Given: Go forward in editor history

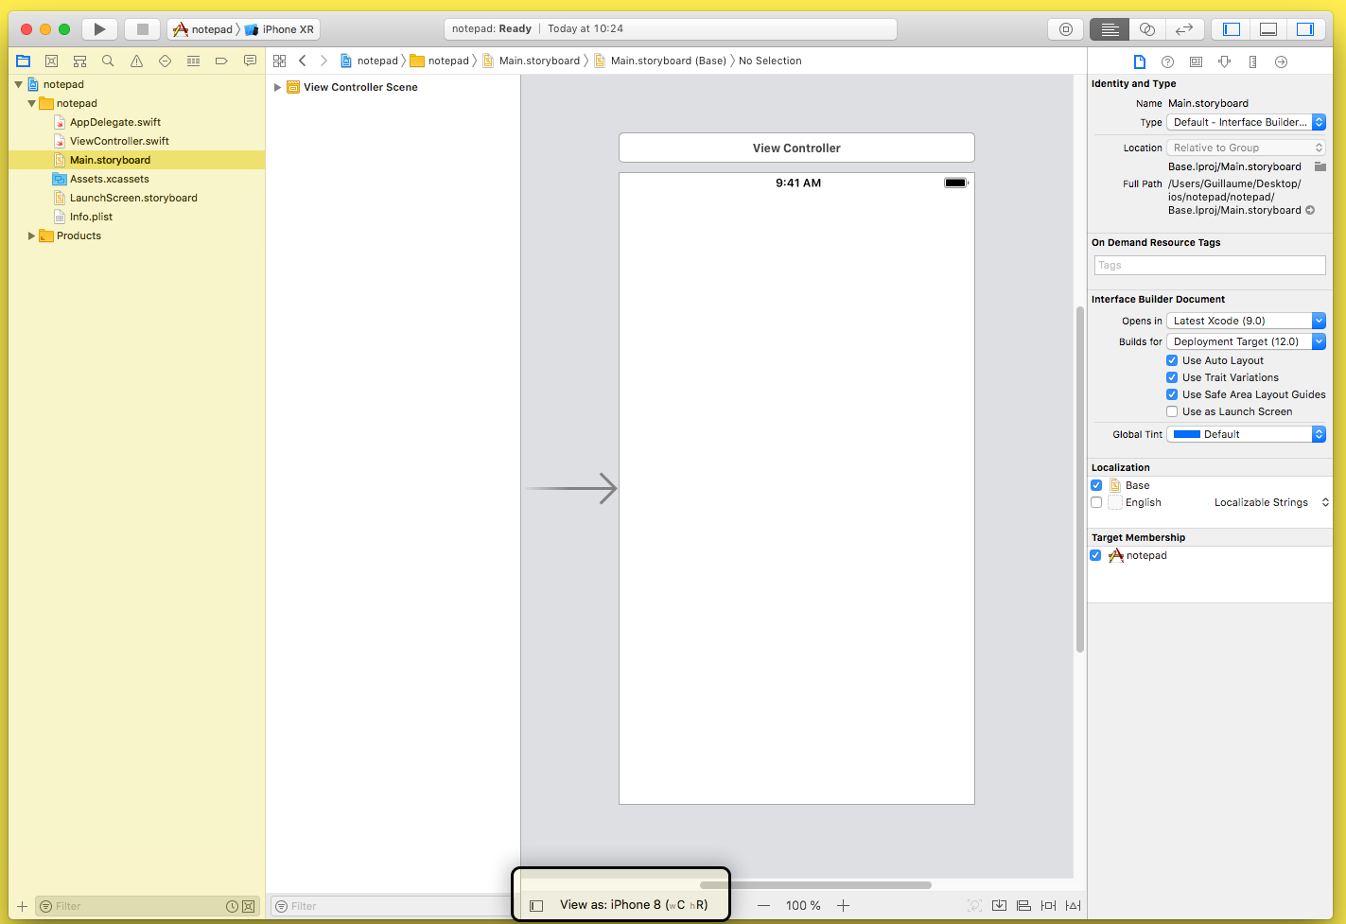Looking at the screenshot, I should (x=323, y=61).
